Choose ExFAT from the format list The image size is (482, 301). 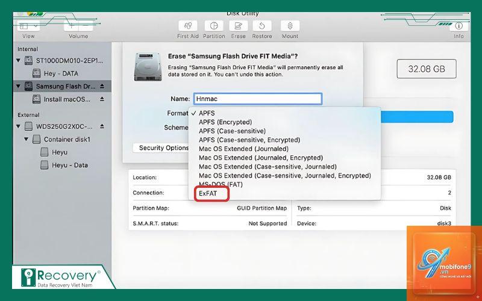(208, 193)
